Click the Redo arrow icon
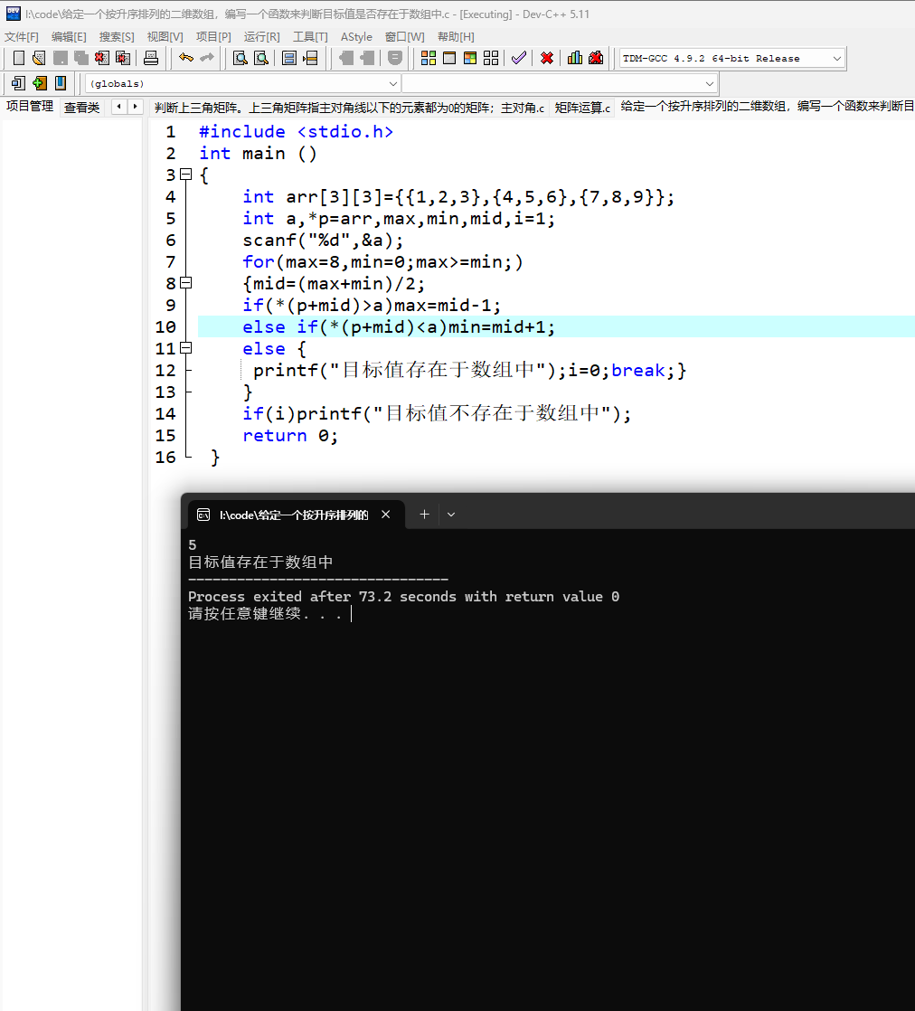Image resolution: width=915 pixels, height=1011 pixels. 207,58
